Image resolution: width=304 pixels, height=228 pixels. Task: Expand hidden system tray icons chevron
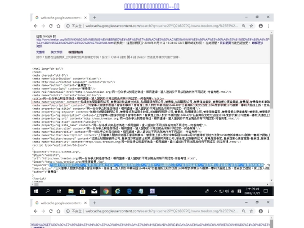(216, 191)
